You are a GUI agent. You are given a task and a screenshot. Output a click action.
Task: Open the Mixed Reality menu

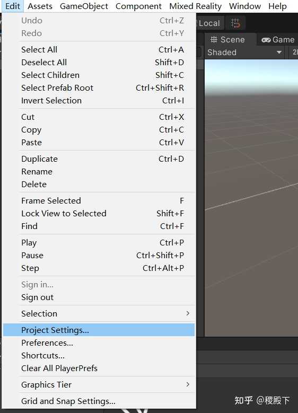pos(195,6)
